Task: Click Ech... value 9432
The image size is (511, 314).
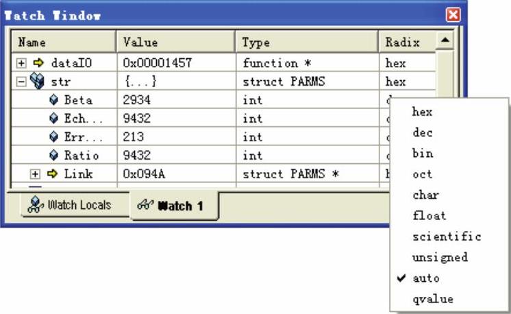Action: (137, 119)
